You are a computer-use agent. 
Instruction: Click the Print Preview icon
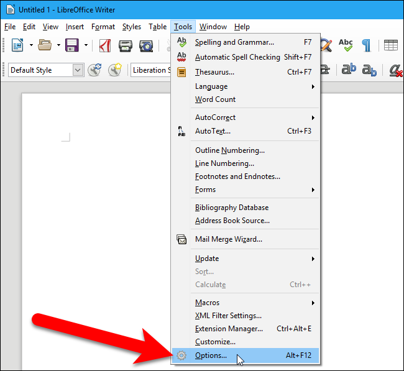[146, 46]
